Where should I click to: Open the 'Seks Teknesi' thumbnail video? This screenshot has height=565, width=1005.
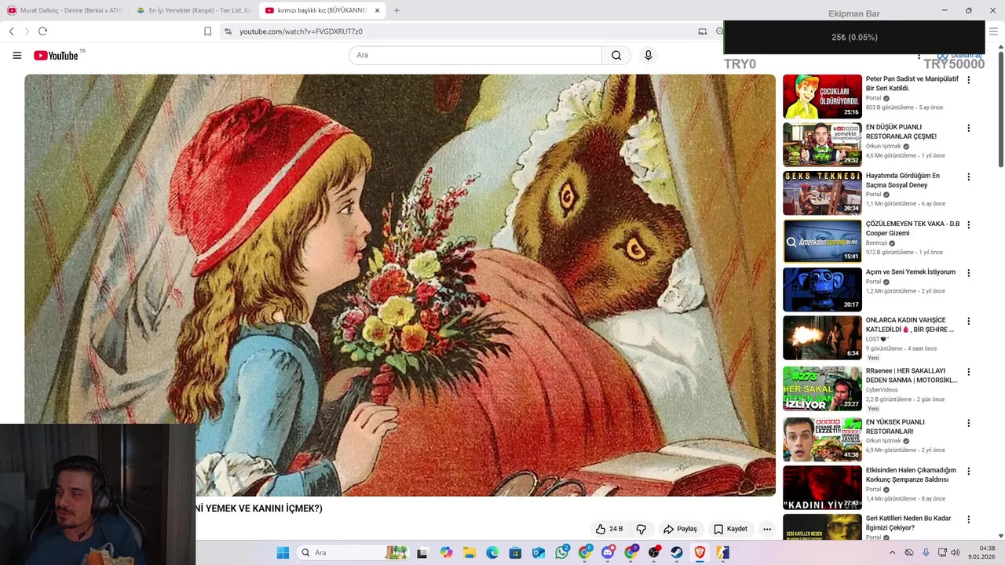pyautogui.click(x=822, y=193)
